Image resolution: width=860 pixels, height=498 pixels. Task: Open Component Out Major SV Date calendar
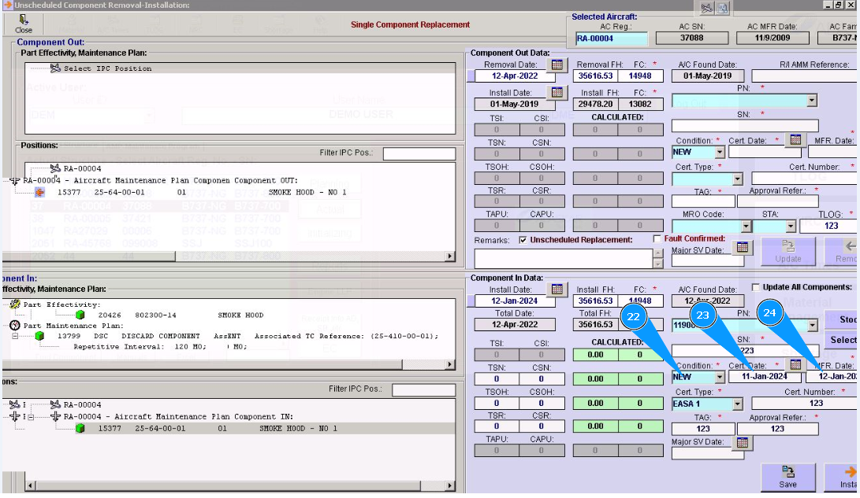741,248
